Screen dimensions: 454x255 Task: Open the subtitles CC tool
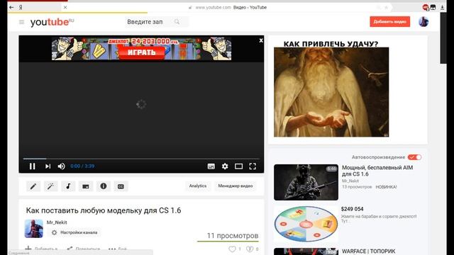click(121, 186)
